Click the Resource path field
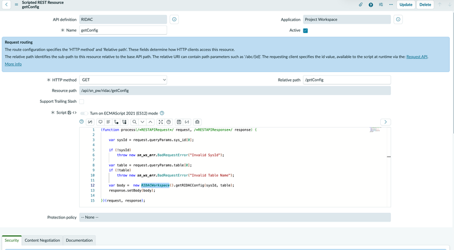Screen dimensions: 454x250 click(235, 90)
